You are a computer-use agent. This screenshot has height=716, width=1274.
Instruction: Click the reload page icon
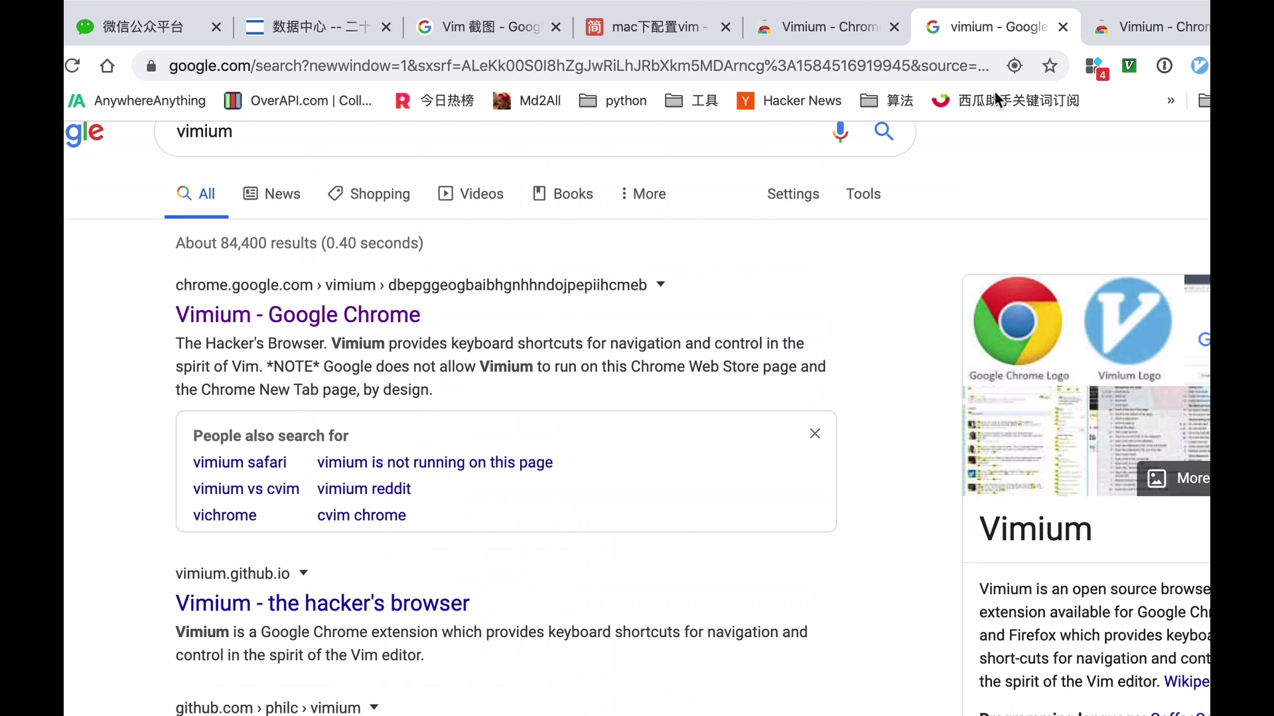(x=74, y=66)
